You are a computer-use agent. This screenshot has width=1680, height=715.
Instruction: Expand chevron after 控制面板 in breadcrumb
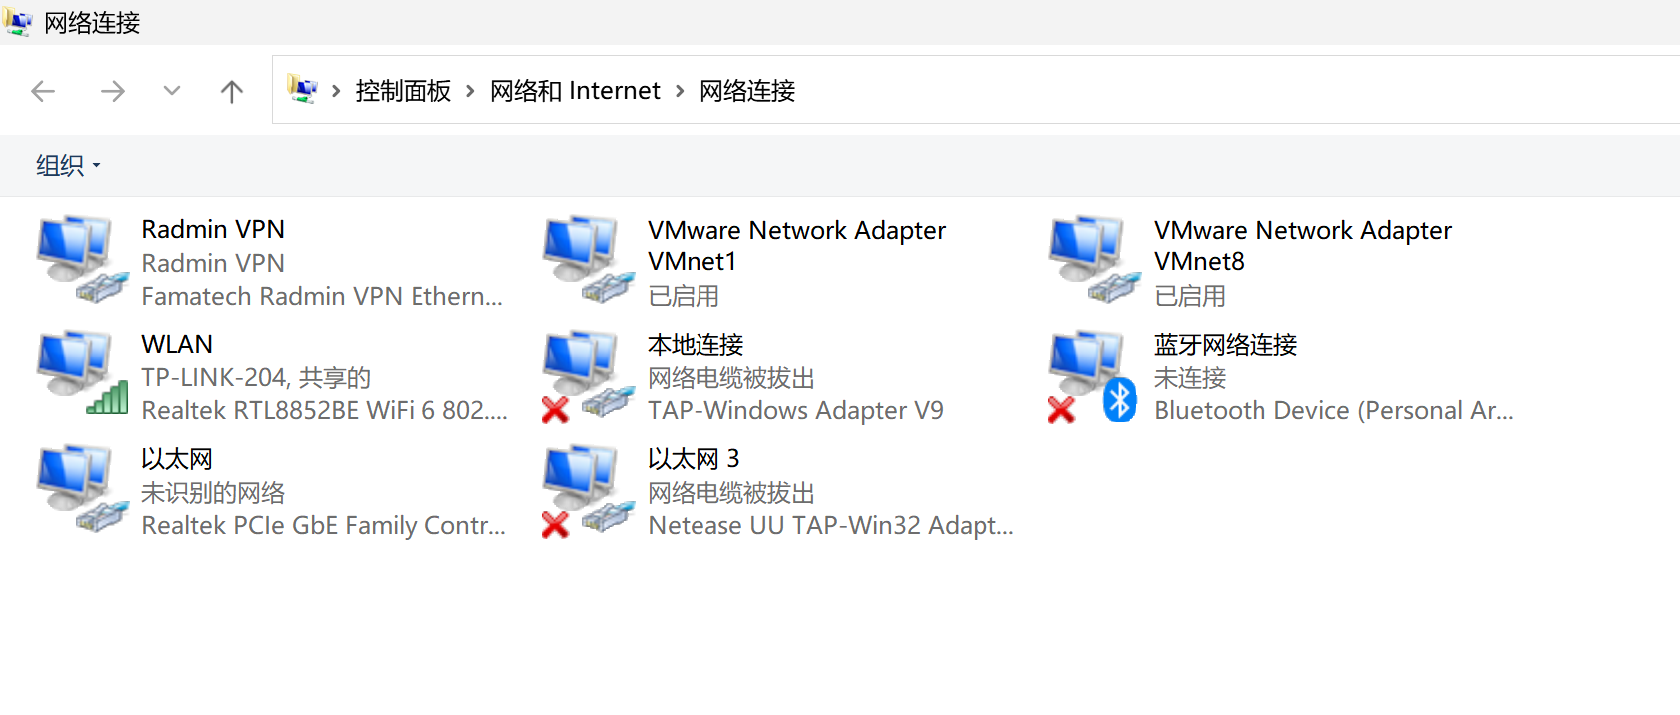[x=470, y=91]
